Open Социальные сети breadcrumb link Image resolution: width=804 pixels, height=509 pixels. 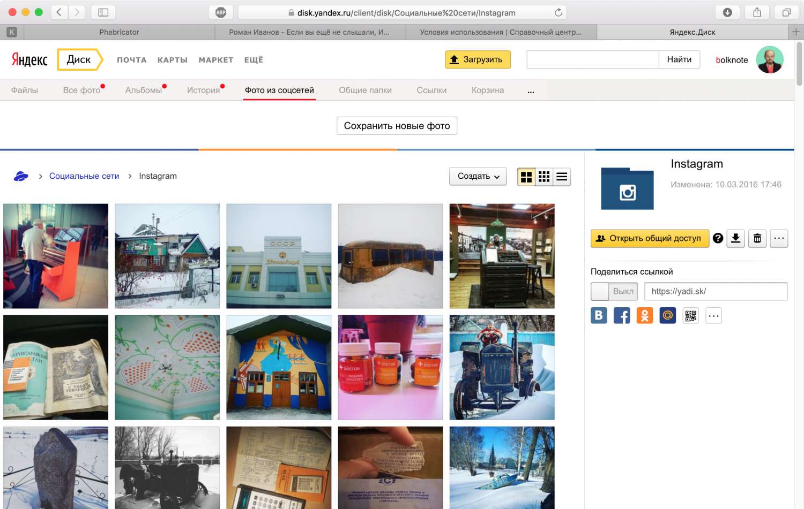click(84, 176)
